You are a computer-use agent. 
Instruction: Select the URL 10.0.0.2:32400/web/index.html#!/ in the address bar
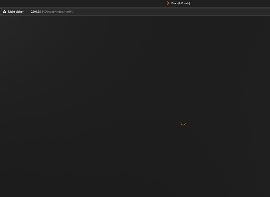pos(51,12)
